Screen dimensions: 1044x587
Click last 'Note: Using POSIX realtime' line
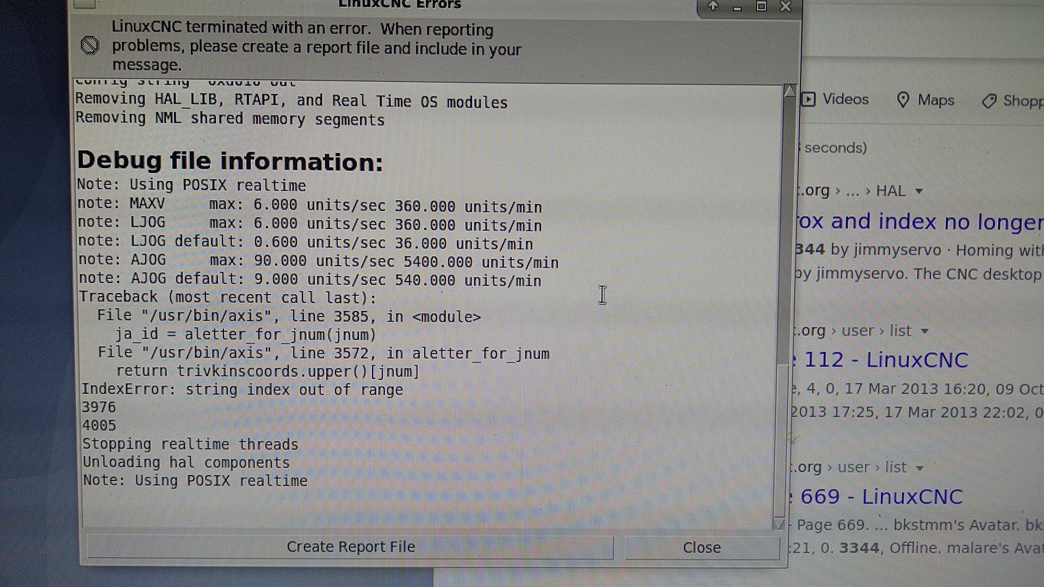pos(195,480)
